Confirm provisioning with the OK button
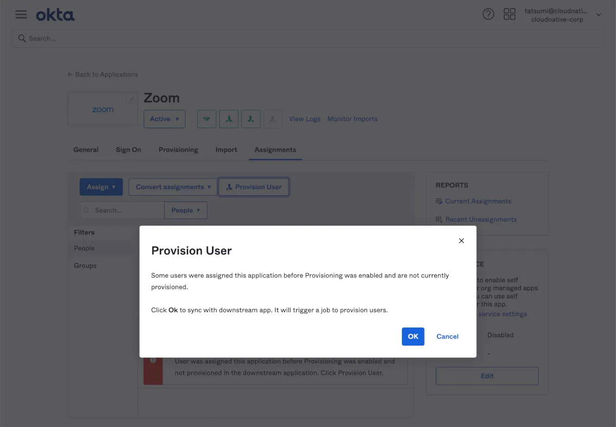616x427 pixels. (x=413, y=336)
